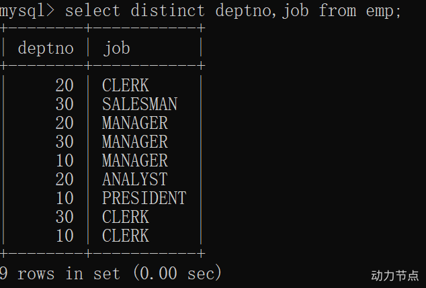Click the deptno value beside SALESMAN

click(65, 104)
